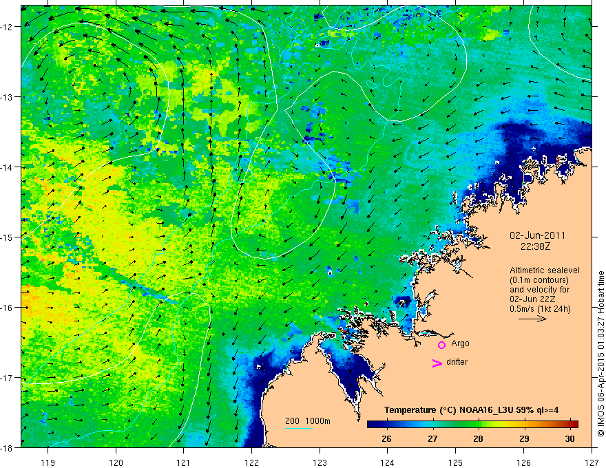Click latitude axis label -13
606x468 pixels.
click(x=7, y=97)
